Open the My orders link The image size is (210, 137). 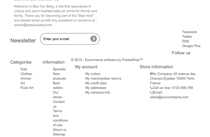pos(93,74)
